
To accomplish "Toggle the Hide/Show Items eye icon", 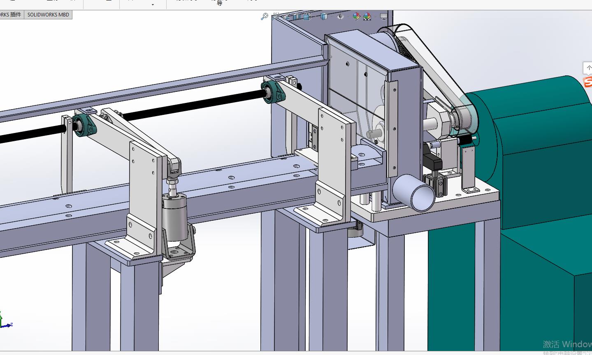I will coord(340,16).
